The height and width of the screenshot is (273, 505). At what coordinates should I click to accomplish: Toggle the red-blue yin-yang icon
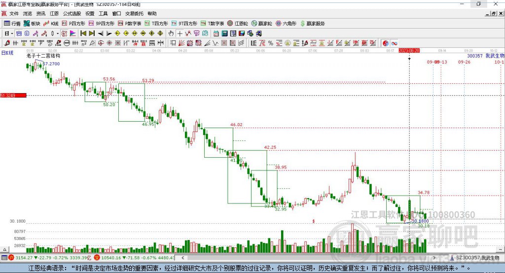point(386,43)
